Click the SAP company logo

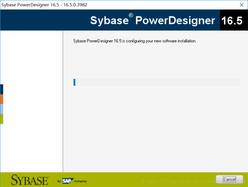click(x=72, y=181)
